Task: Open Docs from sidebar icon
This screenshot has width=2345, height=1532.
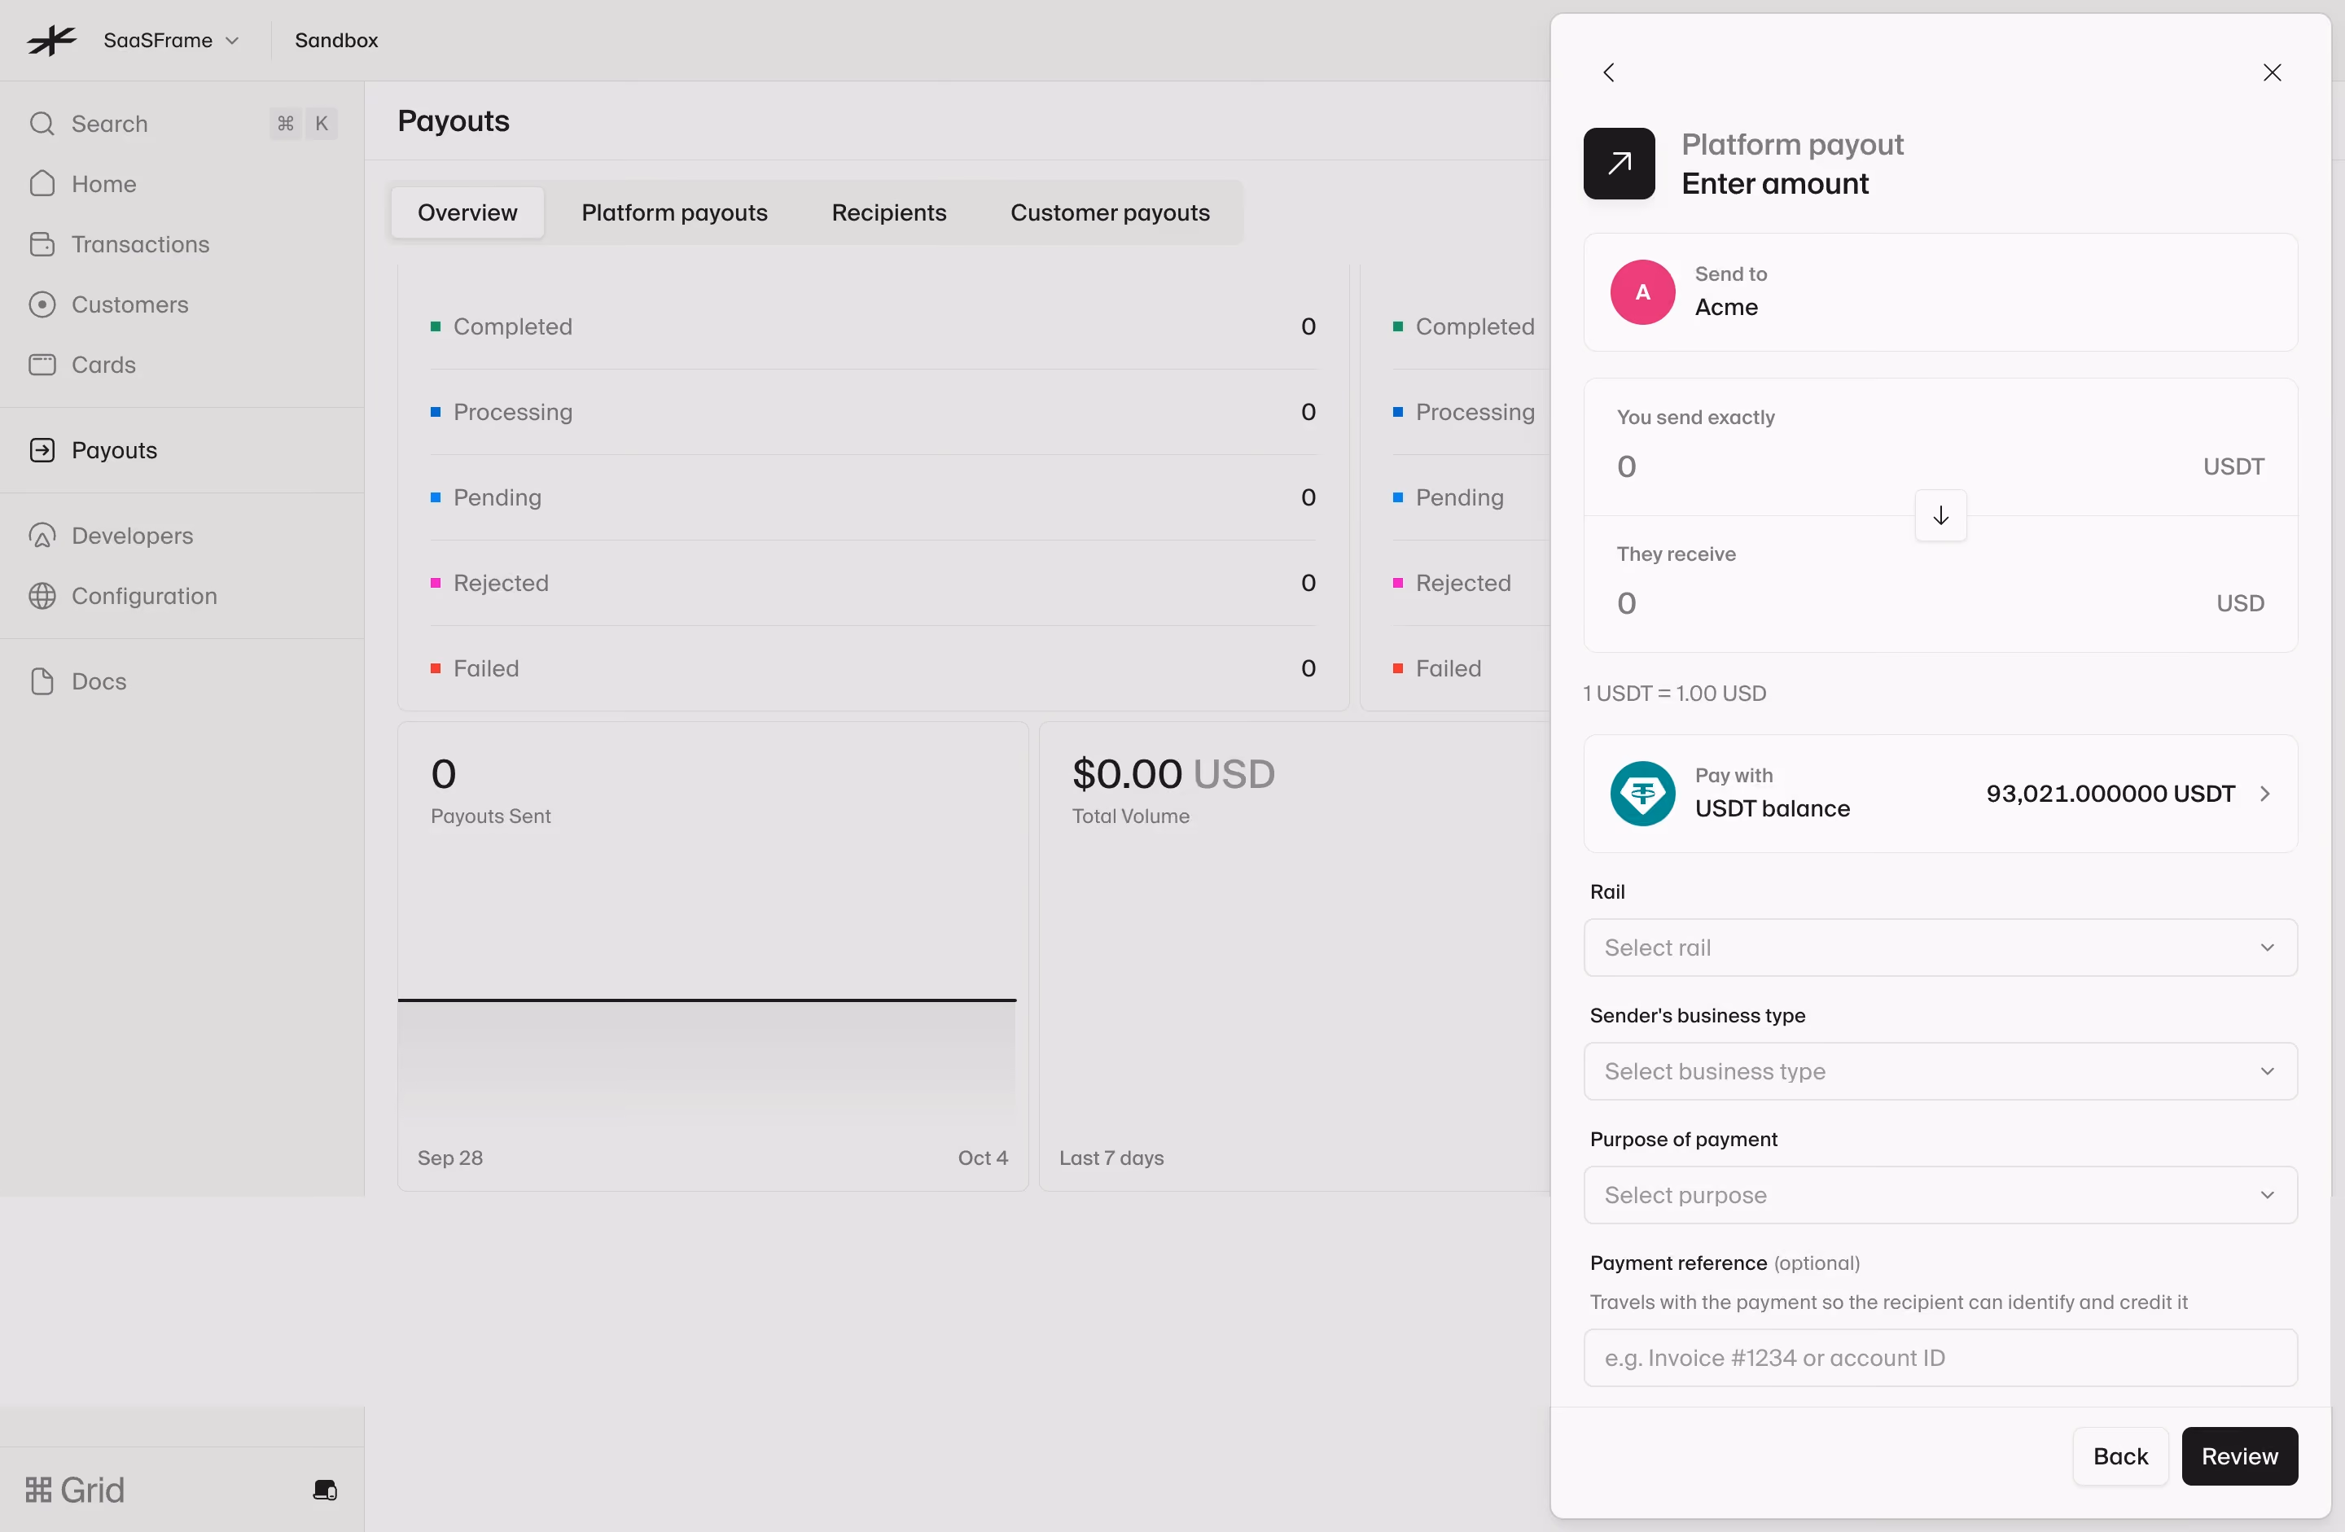Action: pos(42,681)
